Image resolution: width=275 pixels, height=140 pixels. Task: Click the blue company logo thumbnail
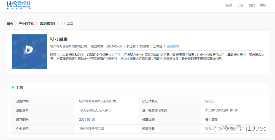(29, 52)
